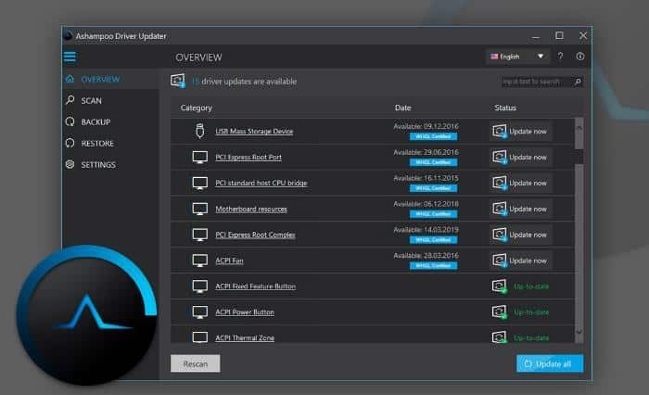Click the PCI Express Root Complex icon
649x395 pixels.
[200, 235]
